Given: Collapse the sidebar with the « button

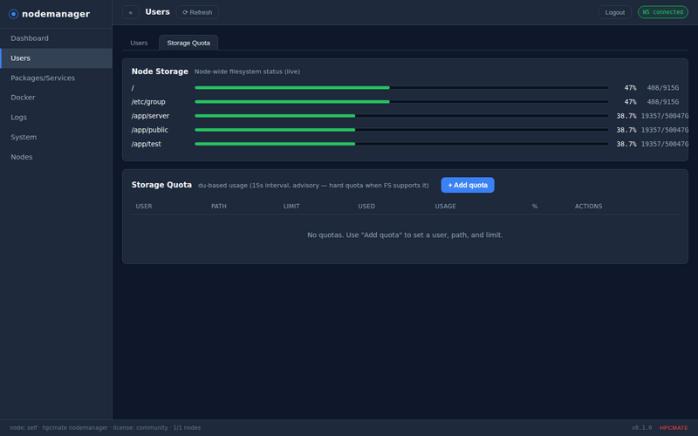Looking at the screenshot, I should 130,12.
